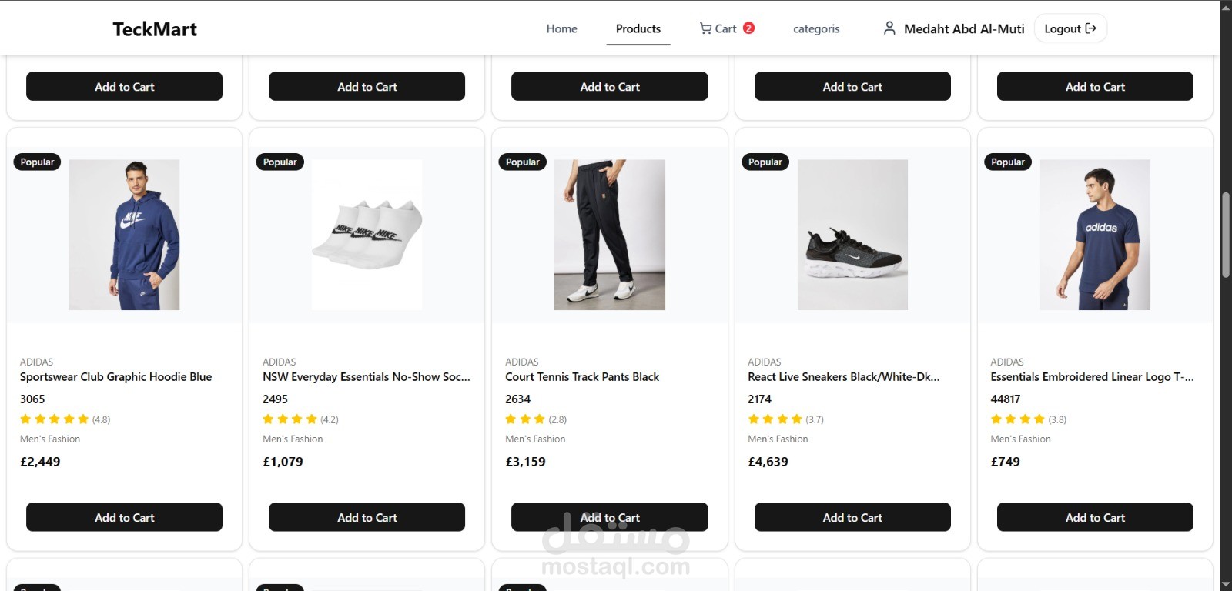Click Popular badge on React Live Sneakers
The width and height of the screenshot is (1232, 591).
click(765, 162)
